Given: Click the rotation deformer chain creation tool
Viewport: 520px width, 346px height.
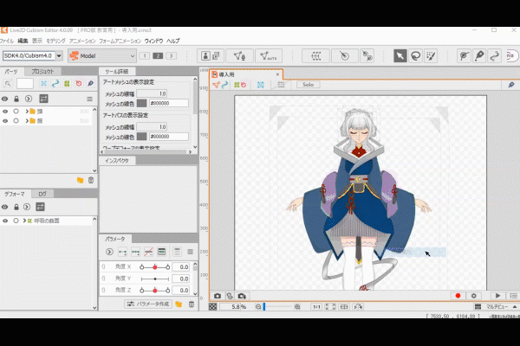Looking at the screenshot, I should click(367, 56).
